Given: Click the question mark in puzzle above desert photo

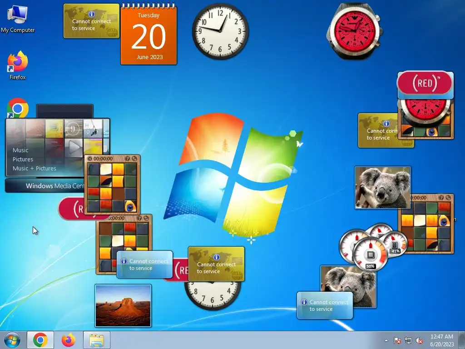Looking at the screenshot, I should point(139,219).
